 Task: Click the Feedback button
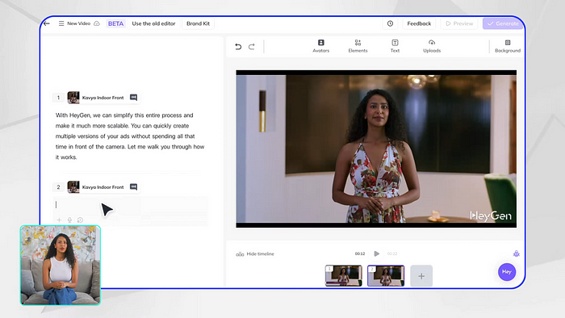click(x=419, y=23)
